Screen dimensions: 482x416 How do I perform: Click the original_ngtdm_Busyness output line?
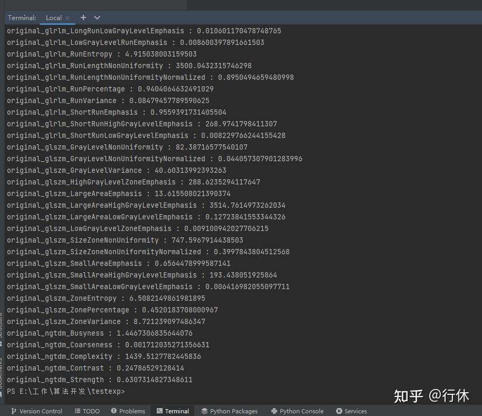pyautogui.click(x=100, y=333)
